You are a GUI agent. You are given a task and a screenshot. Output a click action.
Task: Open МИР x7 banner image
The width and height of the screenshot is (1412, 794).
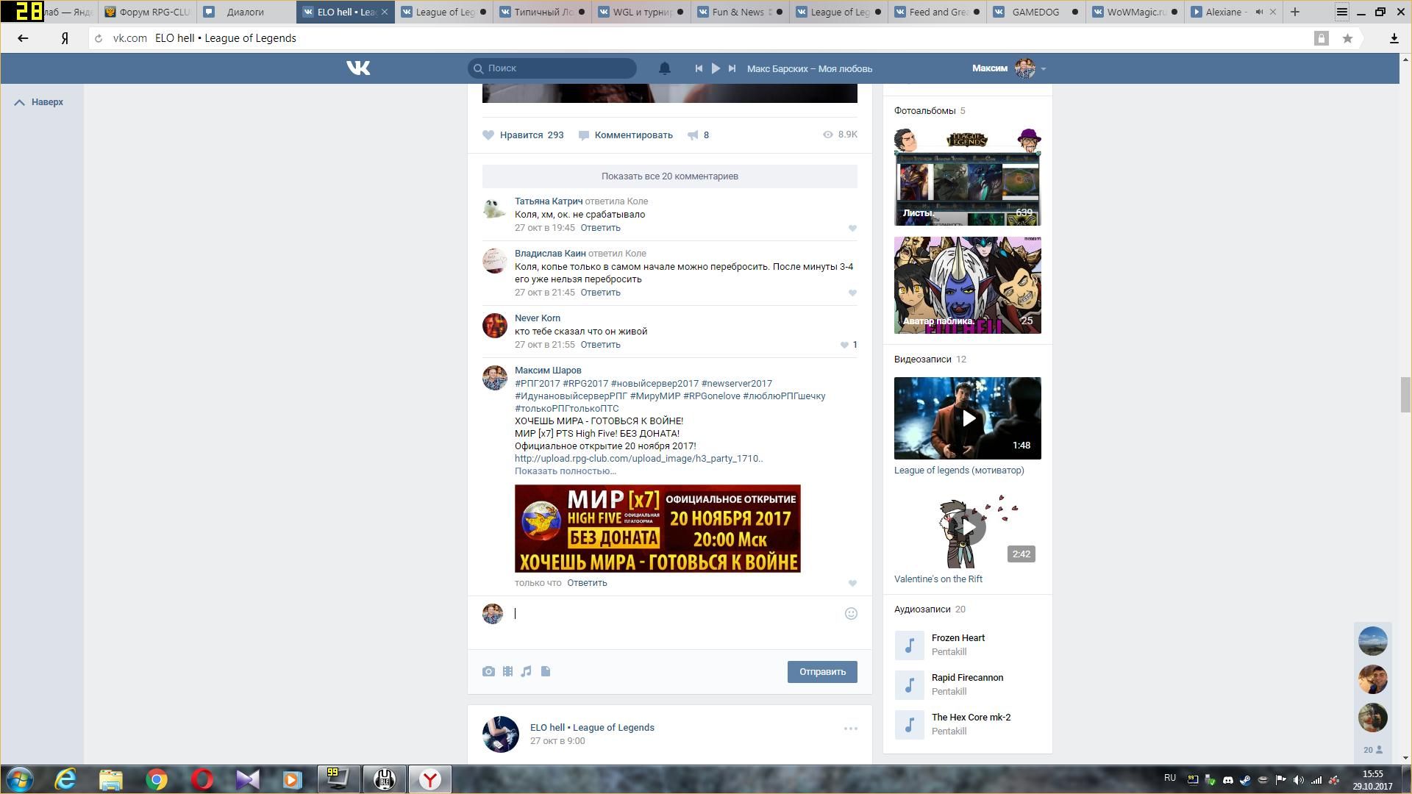pyautogui.click(x=657, y=529)
